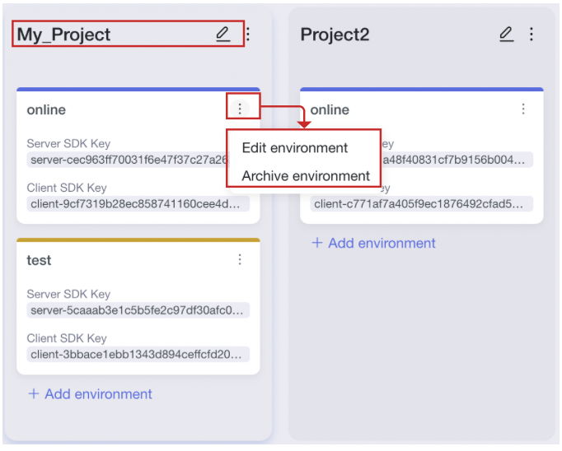Copy the test environment Server SDK Key
Screen dimensions: 562x451
pos(137,311)
